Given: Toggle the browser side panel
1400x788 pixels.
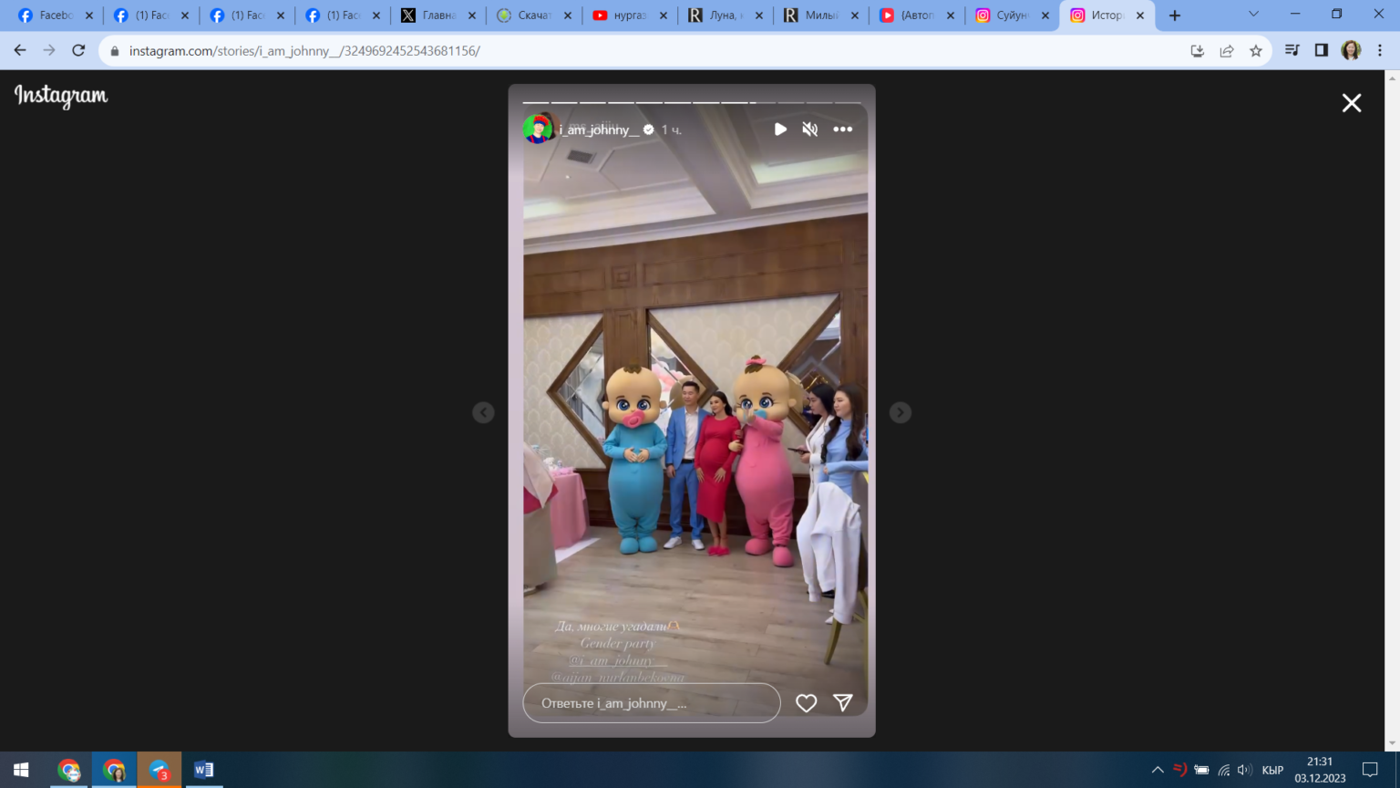Looking at the screenshot, I should click(1321, 51).
